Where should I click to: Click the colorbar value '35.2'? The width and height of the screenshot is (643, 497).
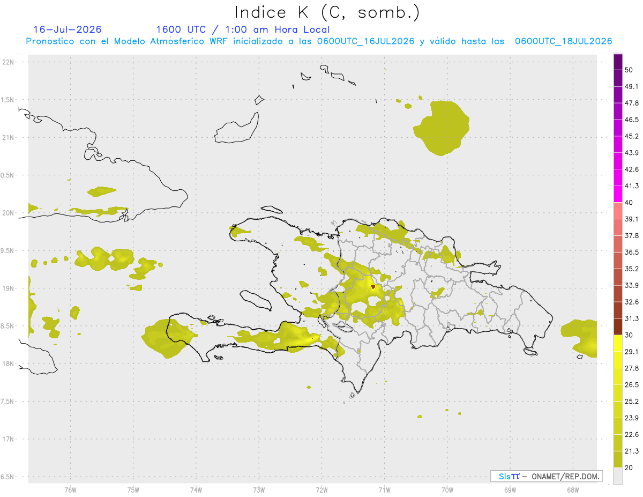(632, 269)
